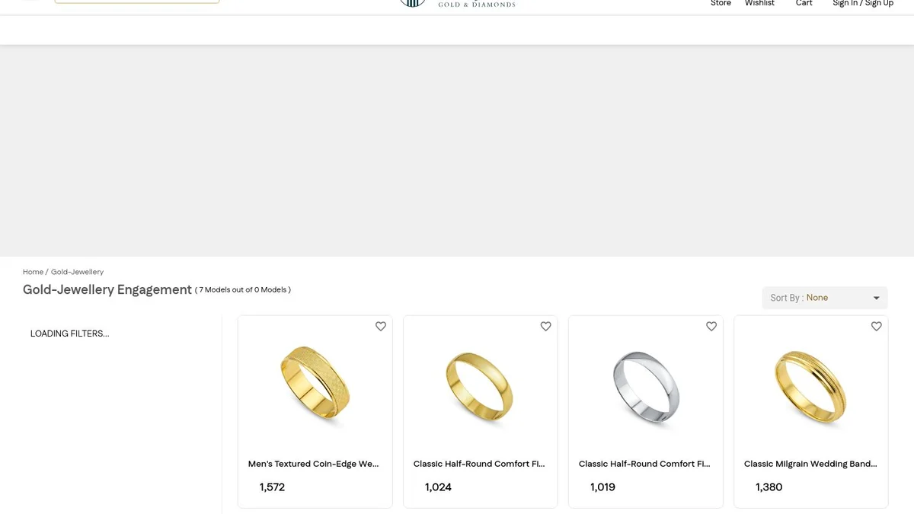914x514 pixels.
Task: Go to Home breadcrumb link
Action: (33, 272)
